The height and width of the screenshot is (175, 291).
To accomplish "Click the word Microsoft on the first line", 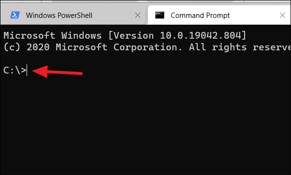I will click(x=29, y=35).
